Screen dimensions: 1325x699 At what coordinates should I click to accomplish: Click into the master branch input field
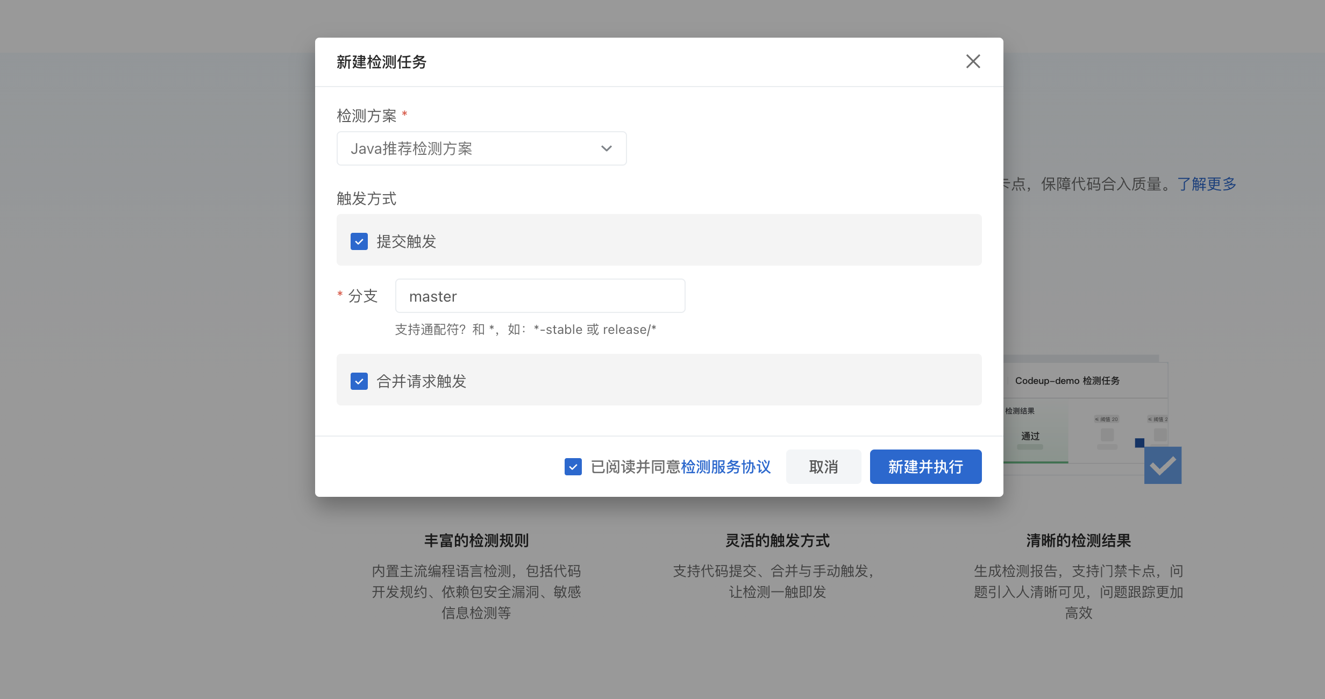coord(539,296)
